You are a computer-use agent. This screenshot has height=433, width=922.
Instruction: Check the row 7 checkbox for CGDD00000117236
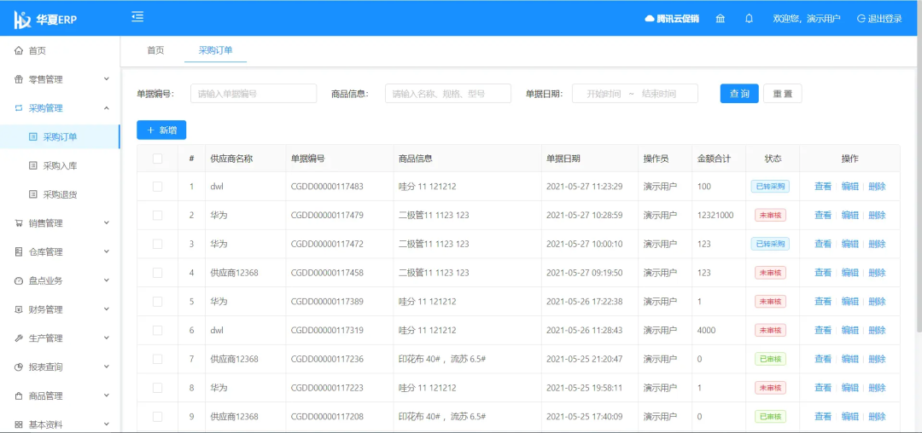157,359
